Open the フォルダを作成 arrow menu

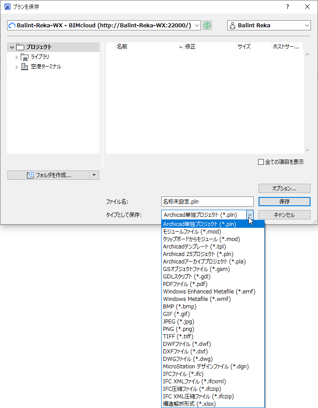94,175
